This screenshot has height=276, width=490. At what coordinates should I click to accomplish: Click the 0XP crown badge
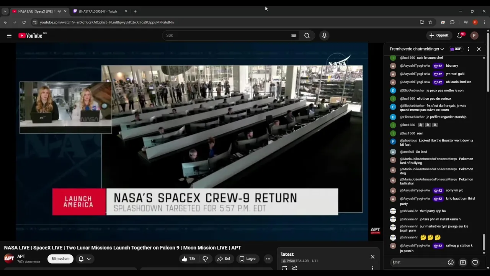(x=456, y=49)
